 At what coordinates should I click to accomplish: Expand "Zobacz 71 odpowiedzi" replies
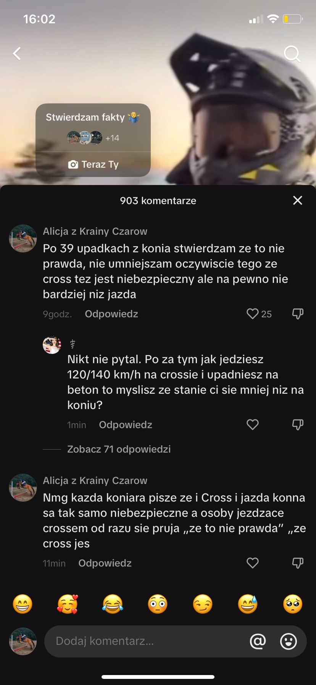click(119, 449)
